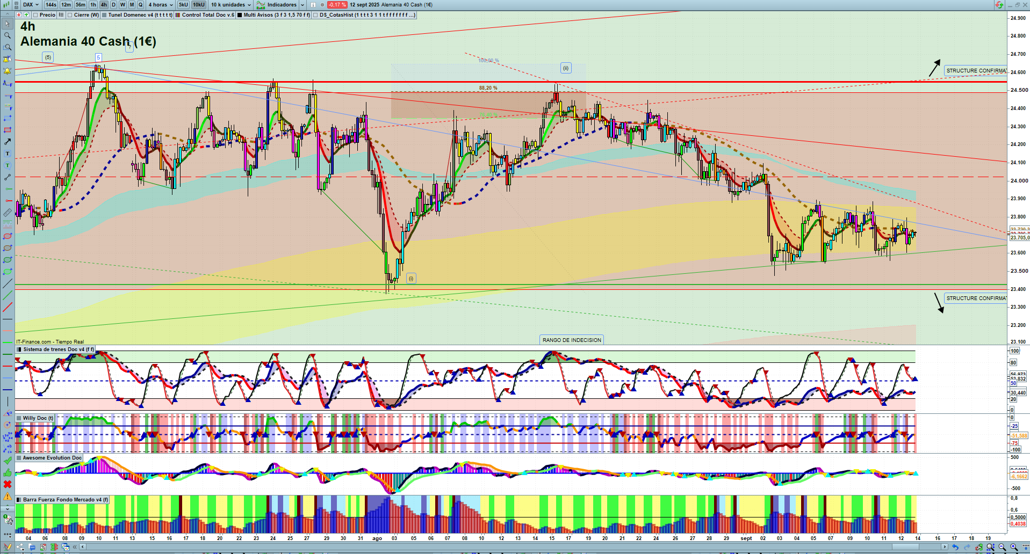The height and width of the screenshot is (554, 1030).
Task: Click the pencil drawing icon at bottom-left
Action: point(8,547)
